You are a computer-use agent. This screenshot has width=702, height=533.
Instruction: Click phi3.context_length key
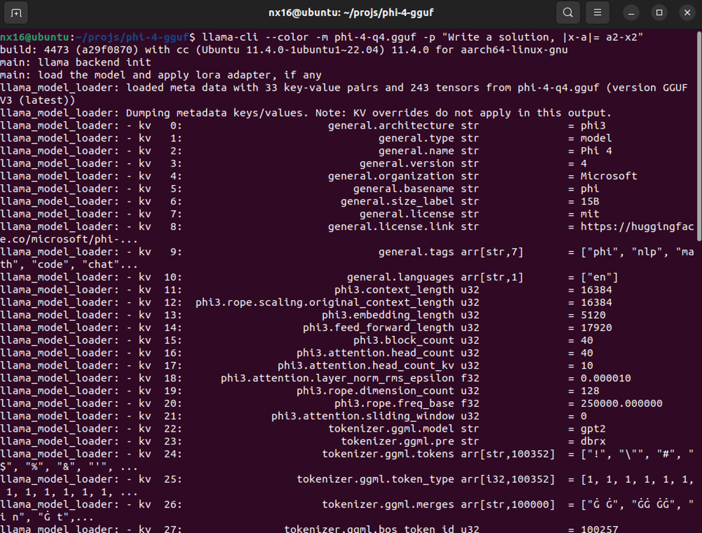394,289
